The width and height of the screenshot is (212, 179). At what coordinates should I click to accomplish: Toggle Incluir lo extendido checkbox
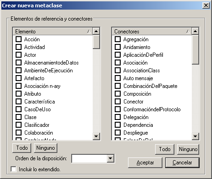13,169
